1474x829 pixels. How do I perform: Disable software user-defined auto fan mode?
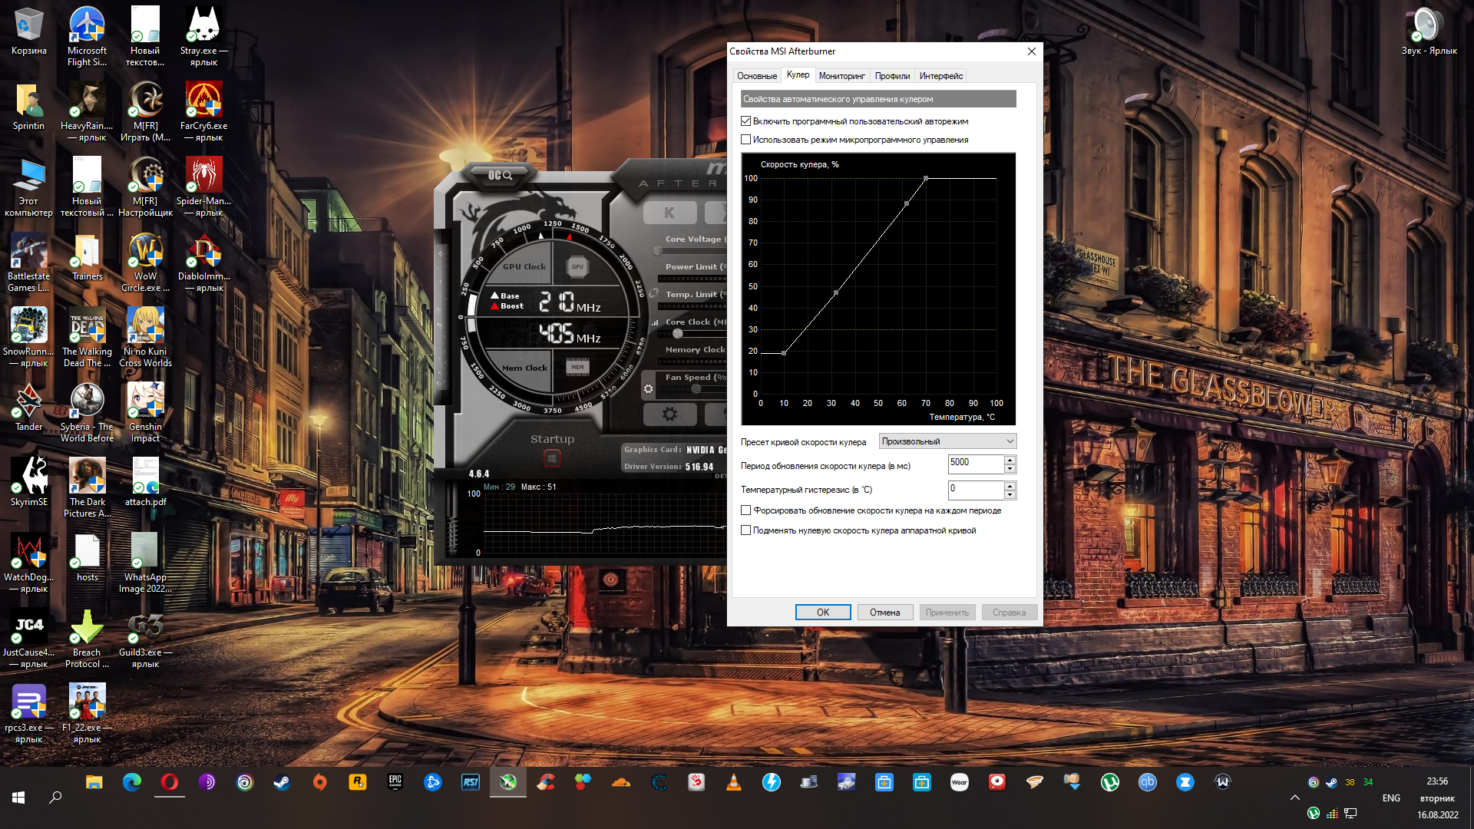(x=745, y=121)
